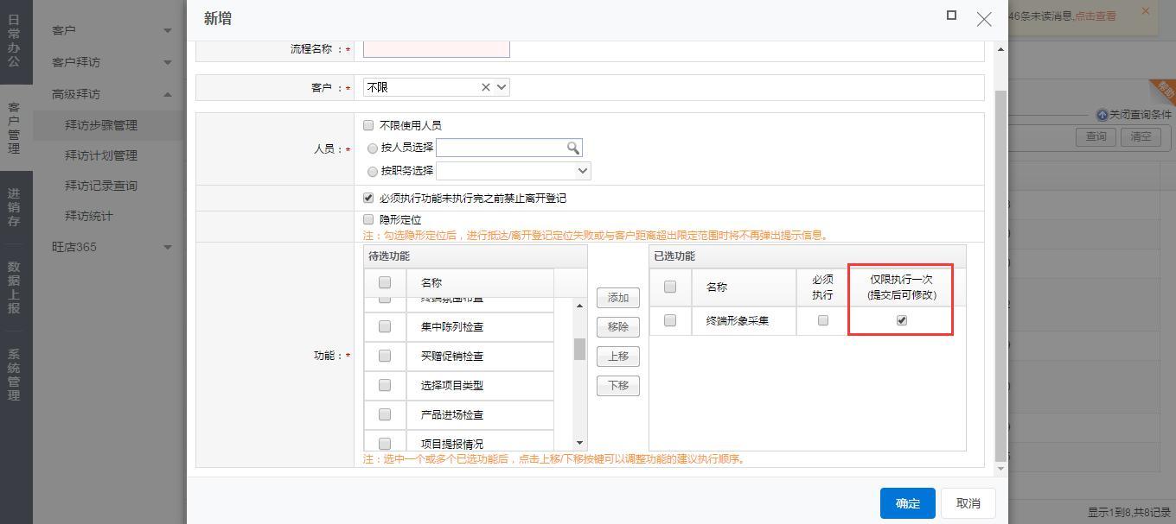Select the 按职务选择 radio button

[373, 172]
